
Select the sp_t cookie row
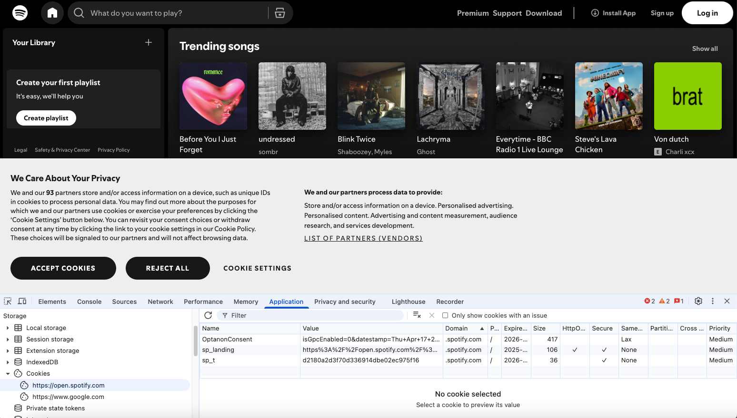pos(468,360)
